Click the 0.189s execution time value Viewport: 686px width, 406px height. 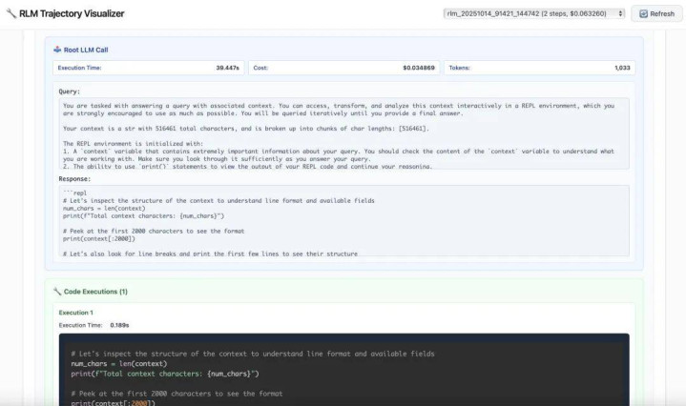coord(119,325)
